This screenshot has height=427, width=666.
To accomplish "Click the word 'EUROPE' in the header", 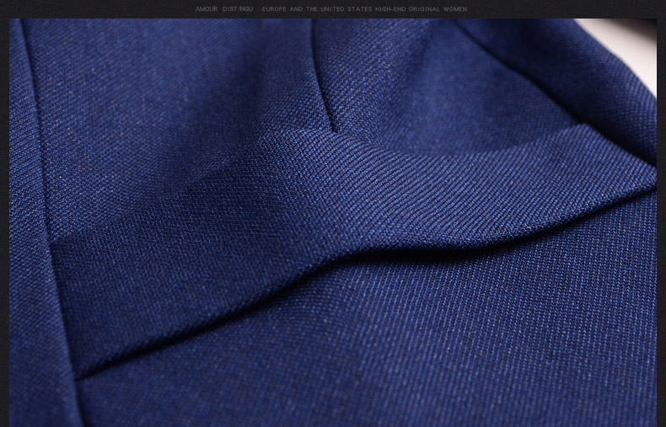I will coord(273,9).
